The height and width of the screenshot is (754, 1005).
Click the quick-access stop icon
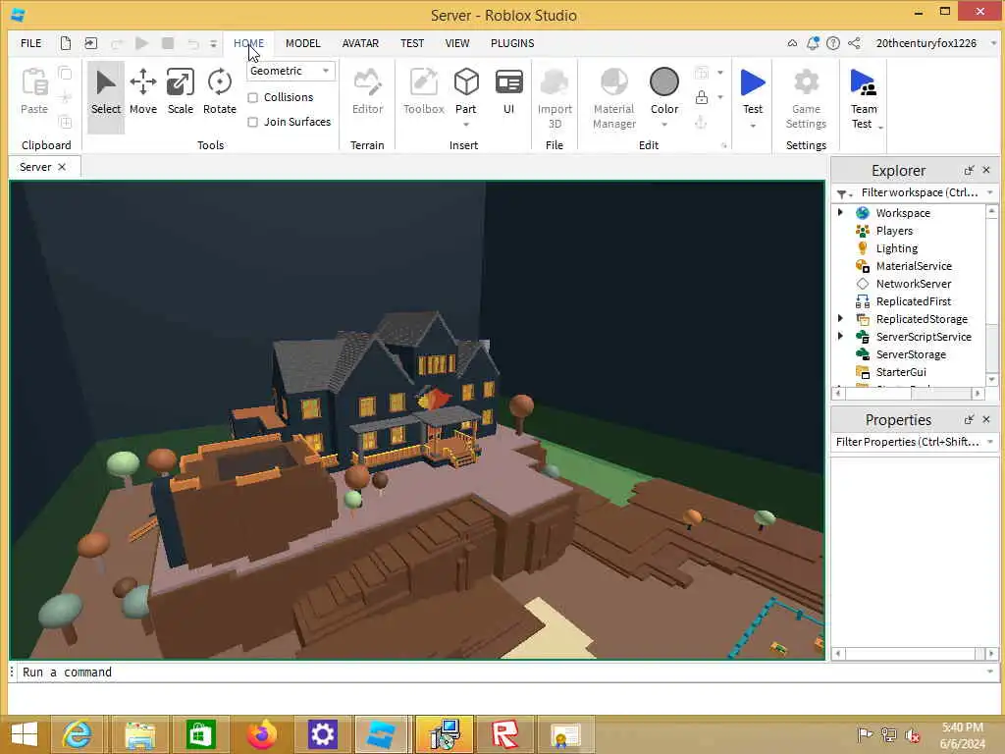pos(168,43)
